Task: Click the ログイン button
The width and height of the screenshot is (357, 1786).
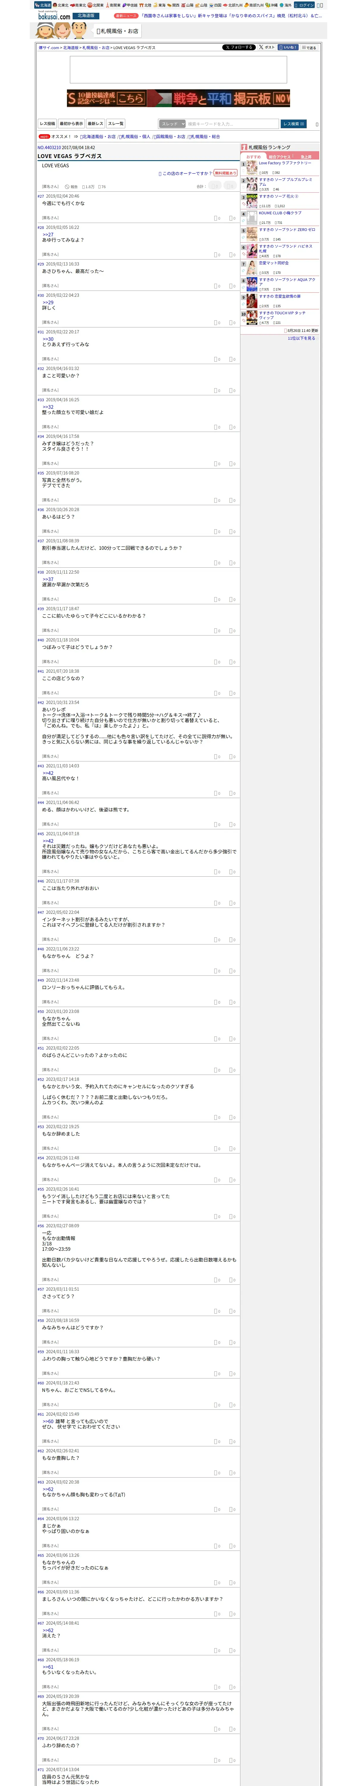Action: point(304,5)
